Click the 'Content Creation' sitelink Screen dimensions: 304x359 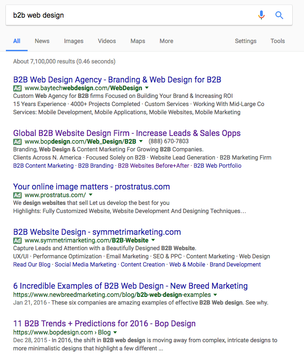pos(143,264)
